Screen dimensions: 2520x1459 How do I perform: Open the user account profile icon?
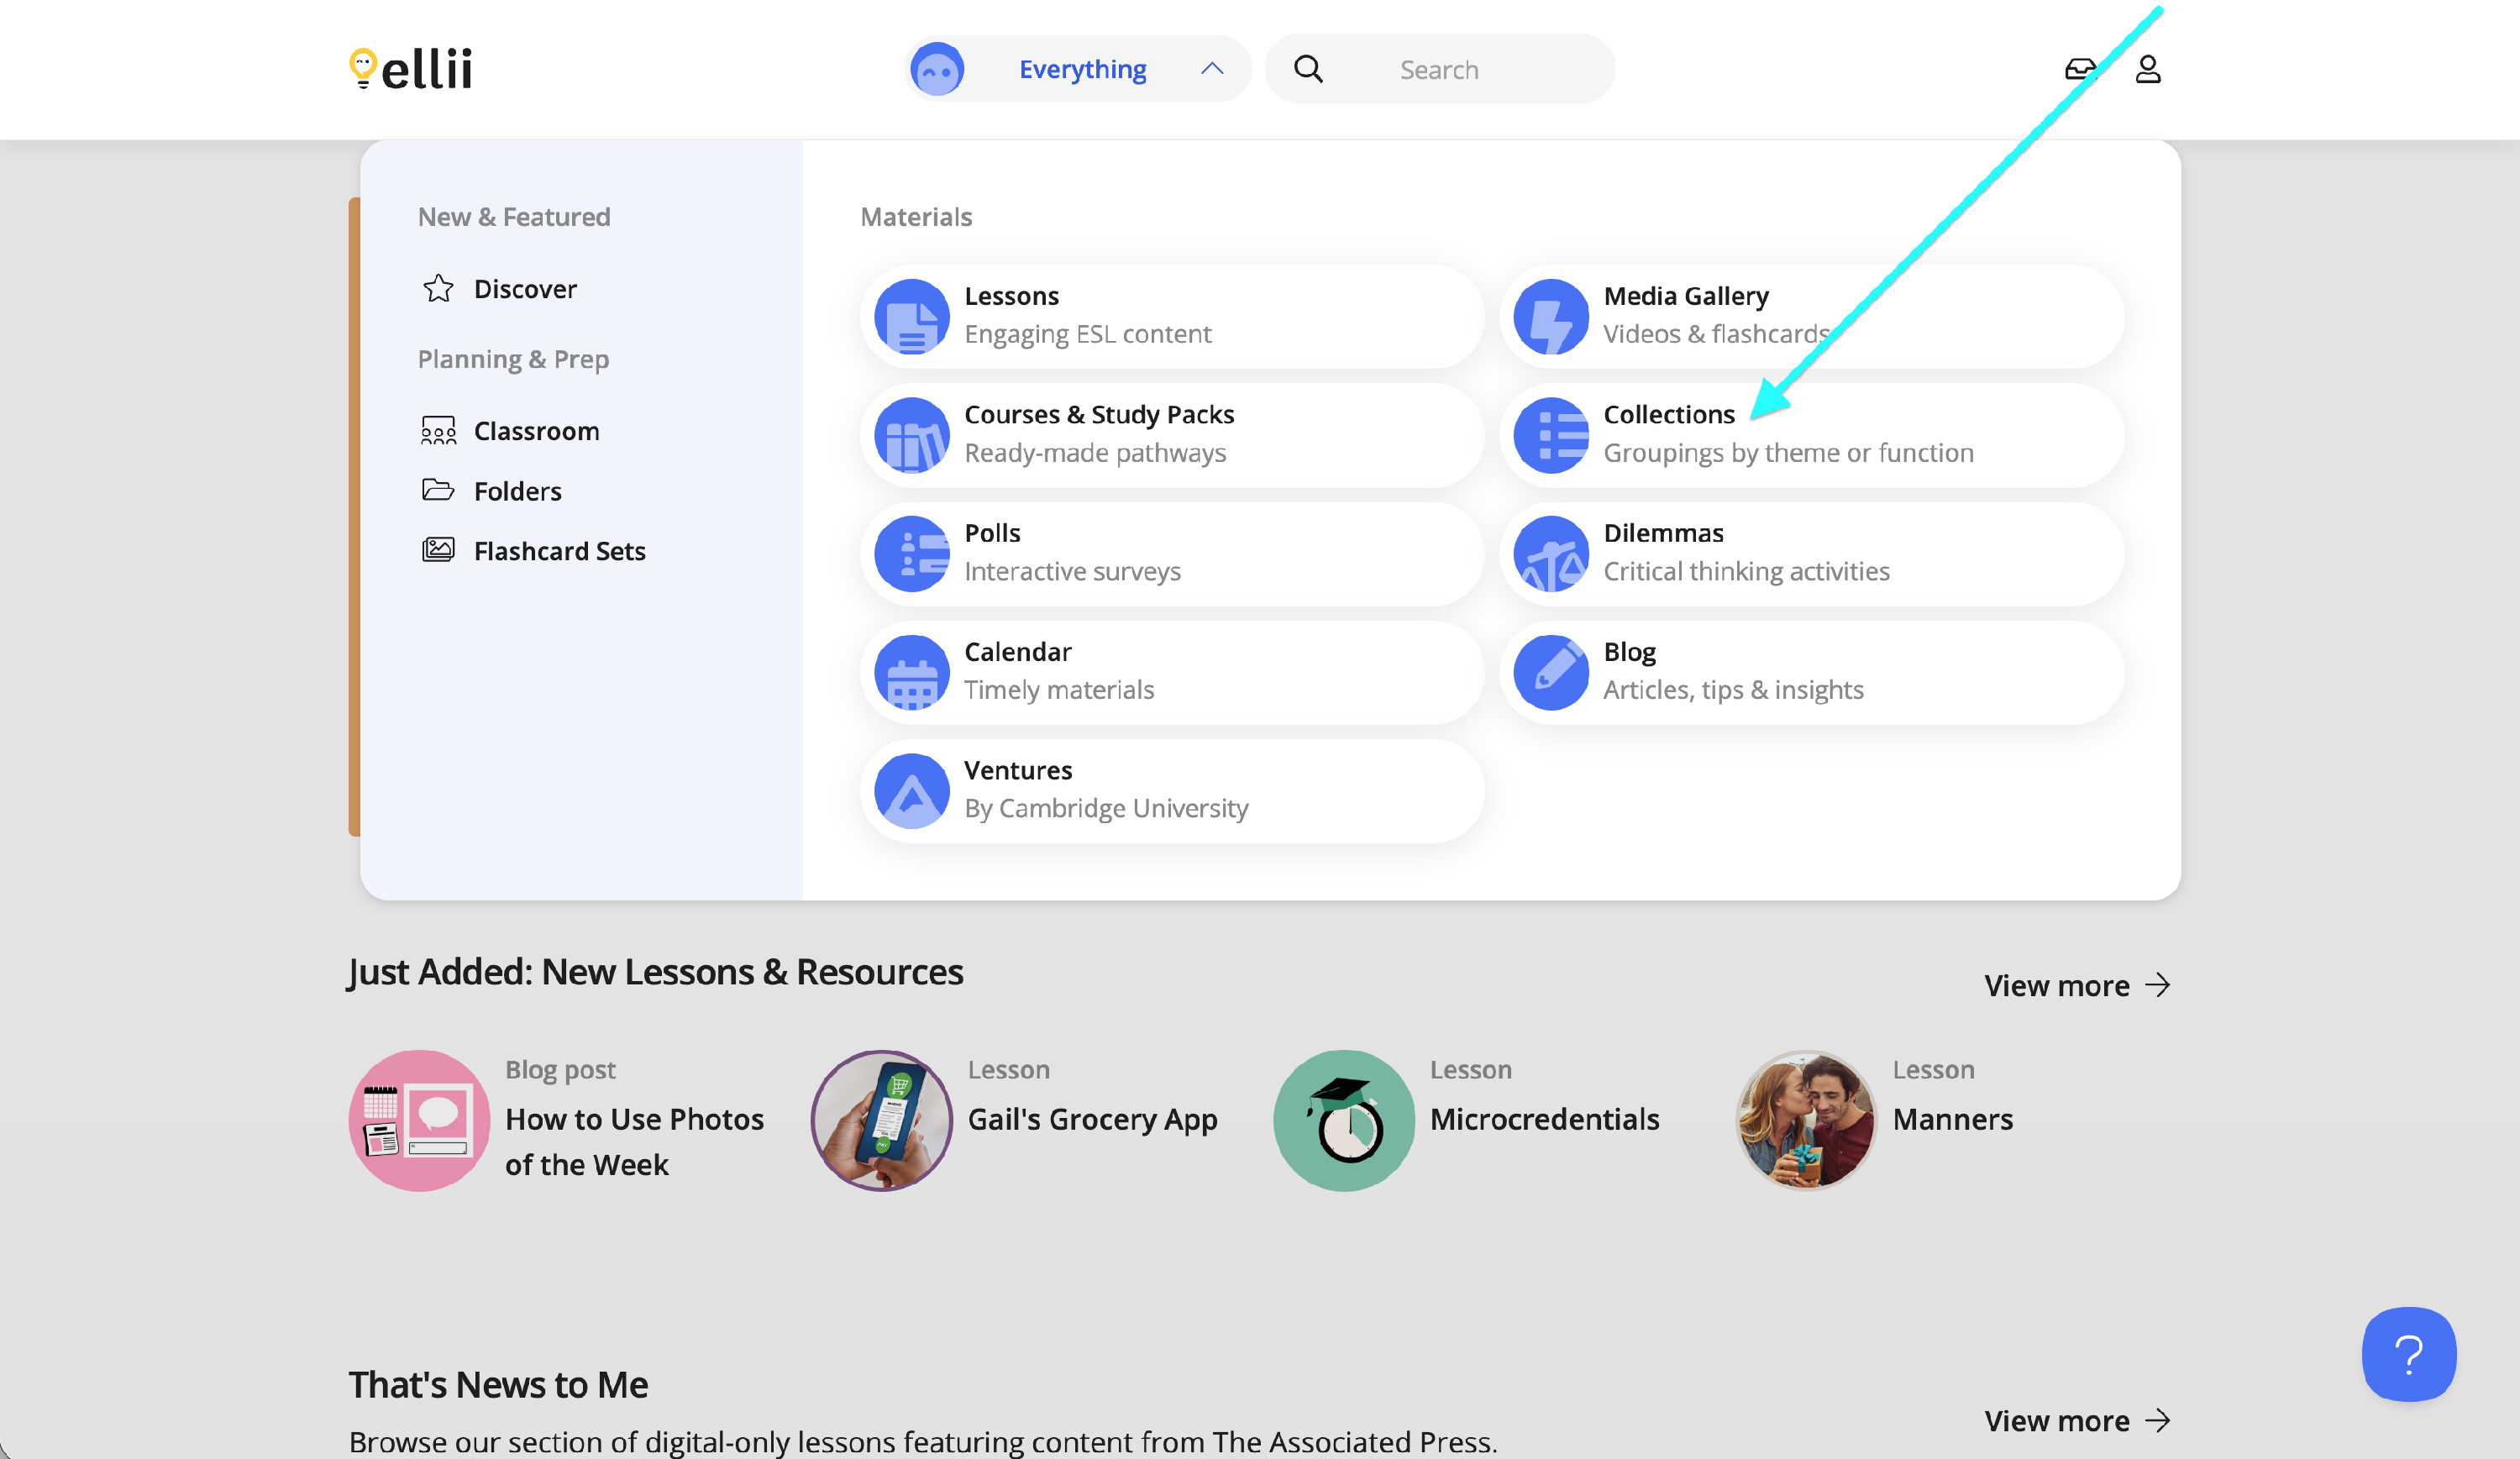[x=2147, y=69]
